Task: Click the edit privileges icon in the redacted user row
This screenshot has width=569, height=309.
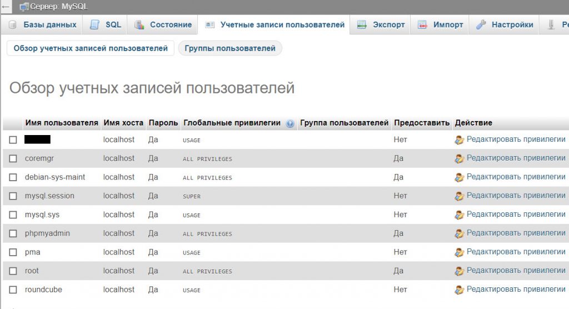Action: [x=460, y=140]
